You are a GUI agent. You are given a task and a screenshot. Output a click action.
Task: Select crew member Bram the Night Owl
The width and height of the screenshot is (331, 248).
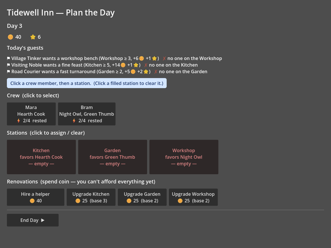pos(87,114)
